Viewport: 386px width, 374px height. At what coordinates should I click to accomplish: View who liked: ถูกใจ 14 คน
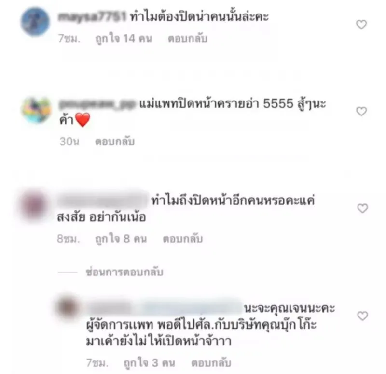pyautogui.click(x=124, y=39)
